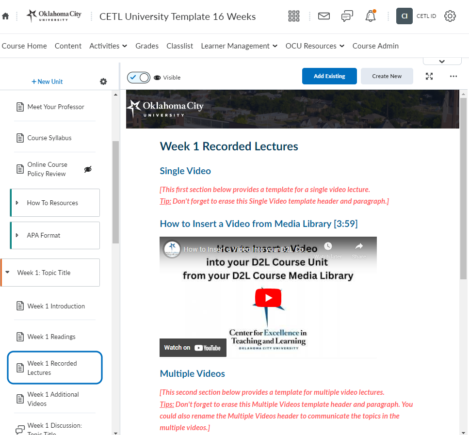The image size is (469, 435).
Task: Toggle the Visible visibility switch
Action: pyautogui.click(x=139, y=78)
